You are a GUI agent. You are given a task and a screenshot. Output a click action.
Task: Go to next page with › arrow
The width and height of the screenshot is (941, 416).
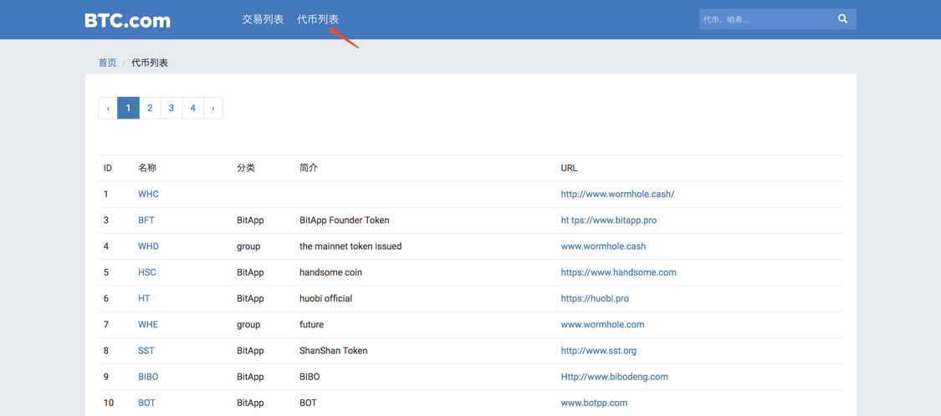(x=213, y=108)
